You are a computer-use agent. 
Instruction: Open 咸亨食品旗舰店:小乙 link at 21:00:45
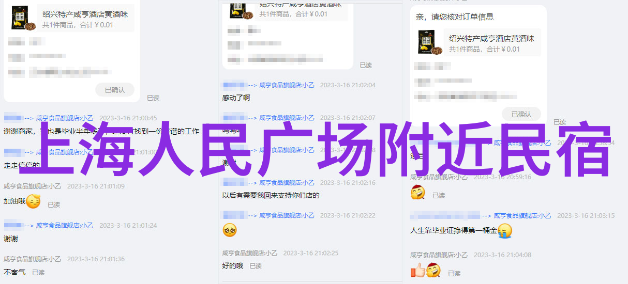click(x=64, y=118)
